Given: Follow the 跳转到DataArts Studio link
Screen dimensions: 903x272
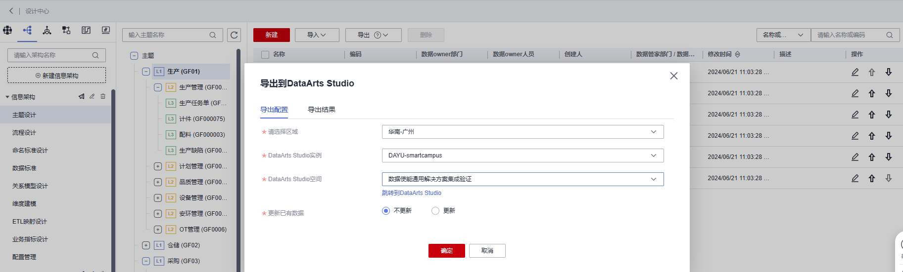Looking at the screenshot, I should click(412, 193).
